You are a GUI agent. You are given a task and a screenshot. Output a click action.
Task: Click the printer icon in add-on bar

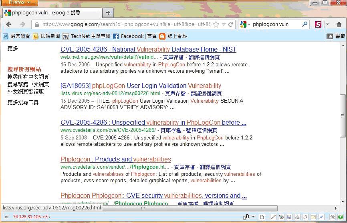point(297,217)
